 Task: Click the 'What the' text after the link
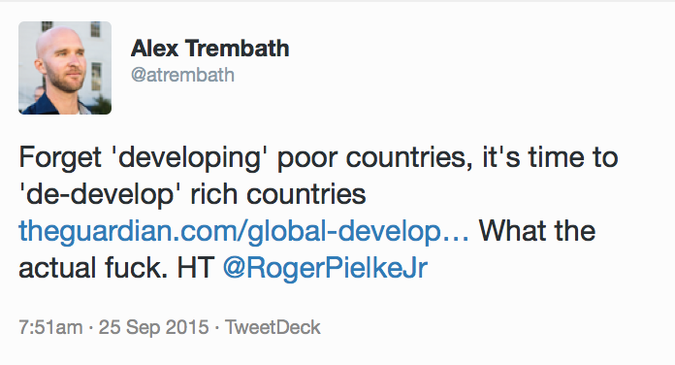[537, 231]
